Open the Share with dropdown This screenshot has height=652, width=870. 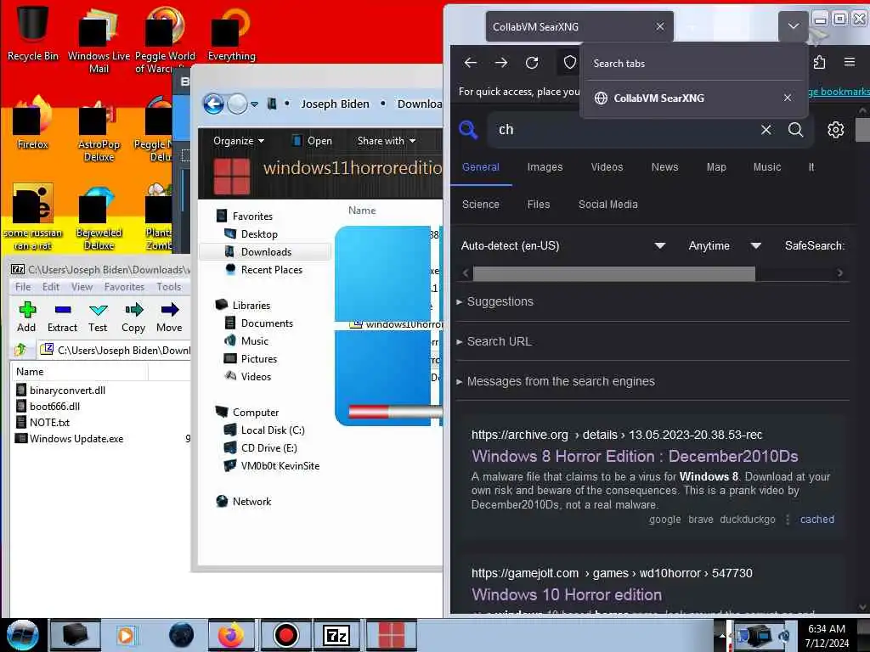pos(387,141)
